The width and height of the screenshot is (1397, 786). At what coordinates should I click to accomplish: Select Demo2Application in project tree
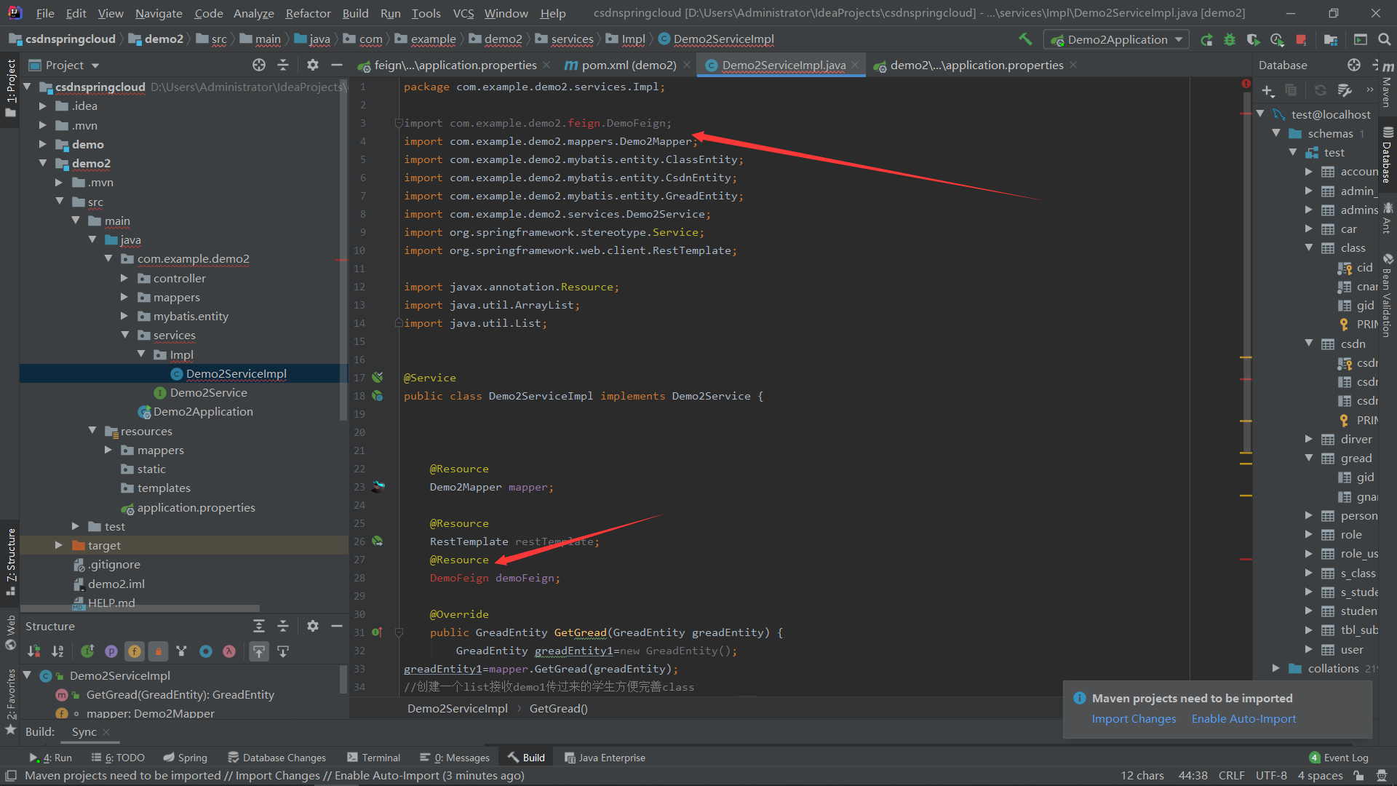click(x=203, y=412)
